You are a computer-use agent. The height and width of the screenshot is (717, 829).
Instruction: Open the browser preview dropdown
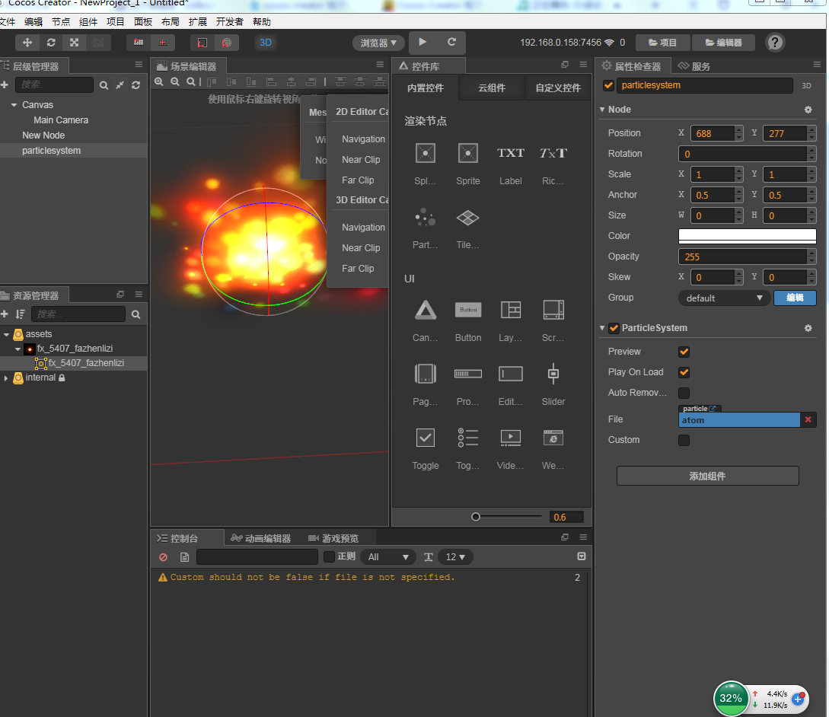[378, 43]
